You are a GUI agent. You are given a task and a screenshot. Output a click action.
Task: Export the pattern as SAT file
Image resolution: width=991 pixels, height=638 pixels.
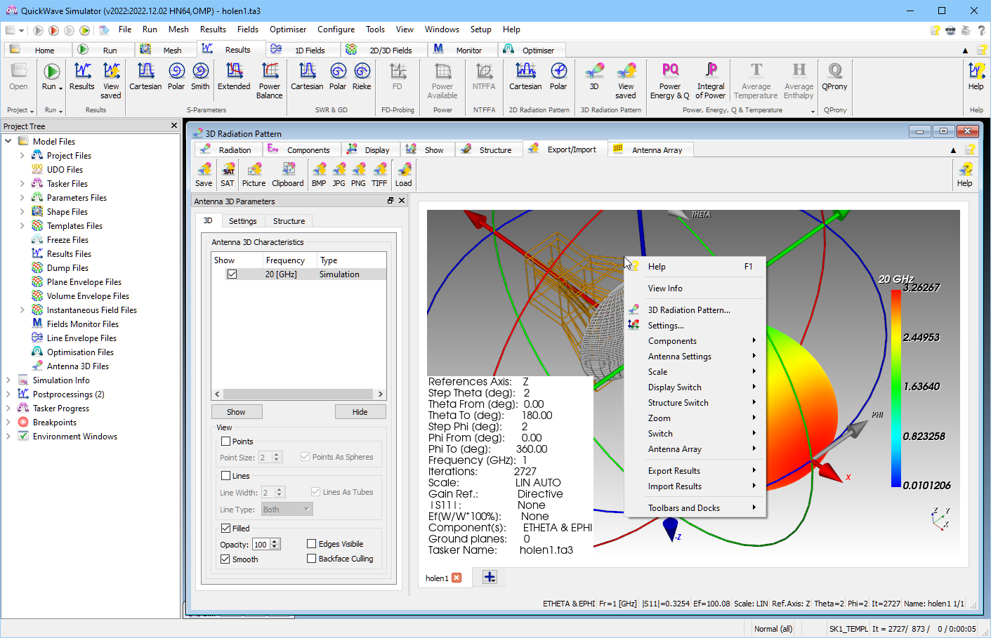click(x=228, y=175)
